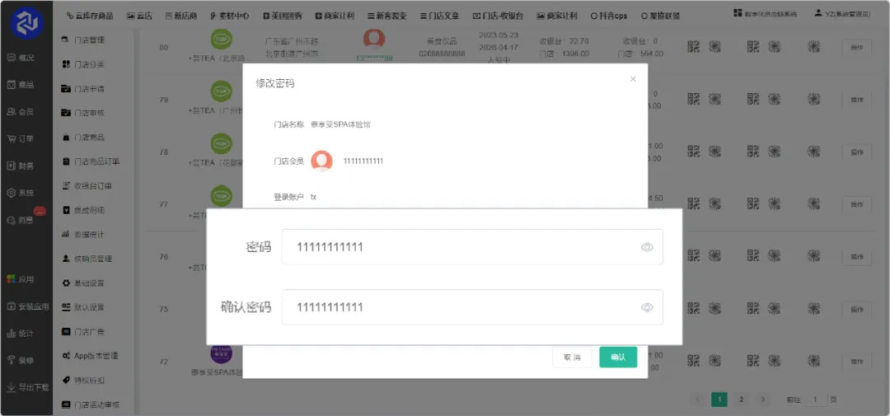Screen dimensions: 890x416
Task: Switch to the 云库存商品 tab
Action: pyautogui.click(x=90, y=16)
